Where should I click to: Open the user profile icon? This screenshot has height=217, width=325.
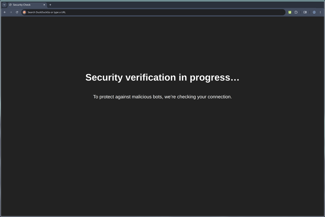(314, 12)
